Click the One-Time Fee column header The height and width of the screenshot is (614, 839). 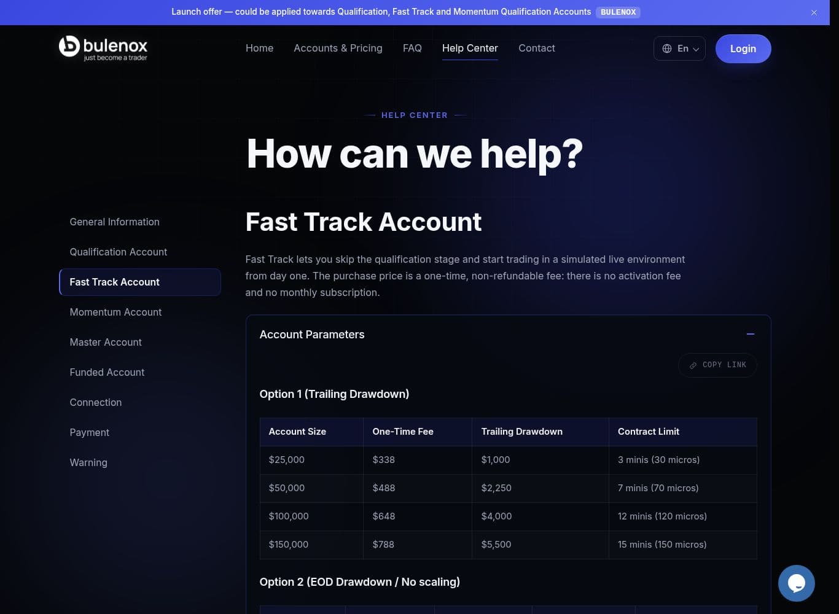point(418,432)
